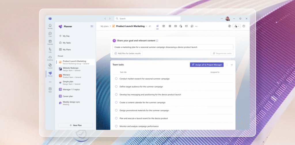Open the Activity bell in sidebar

(x=50, y=26)
